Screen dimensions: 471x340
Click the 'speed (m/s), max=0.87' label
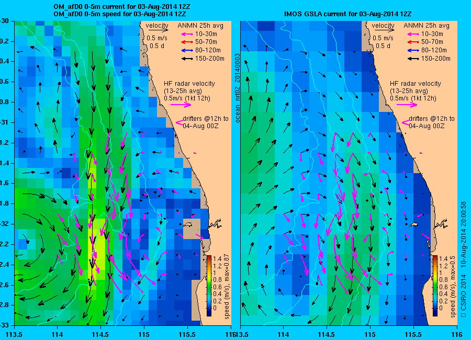coord(227,287)
